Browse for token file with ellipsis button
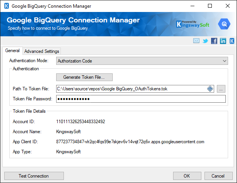 click(221, 89)
